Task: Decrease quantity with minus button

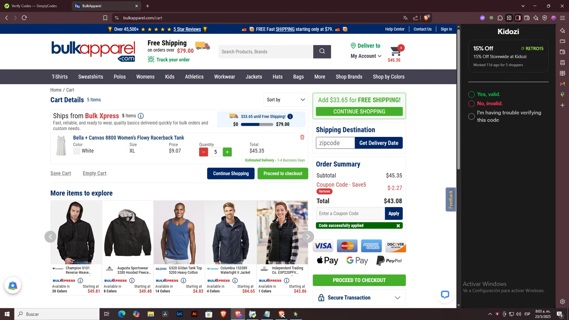Action: pyautogui.click(x=204, y=152)
